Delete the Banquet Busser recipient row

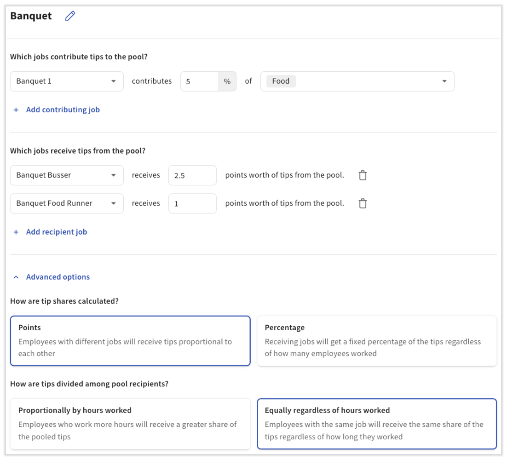(x=363, y=175)
